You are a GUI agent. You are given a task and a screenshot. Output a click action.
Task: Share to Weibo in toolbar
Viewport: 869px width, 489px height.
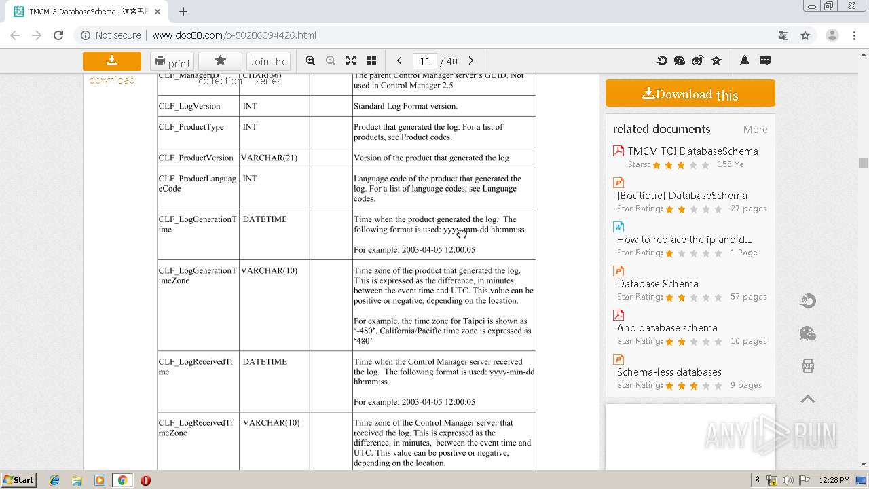click(698, 60)
